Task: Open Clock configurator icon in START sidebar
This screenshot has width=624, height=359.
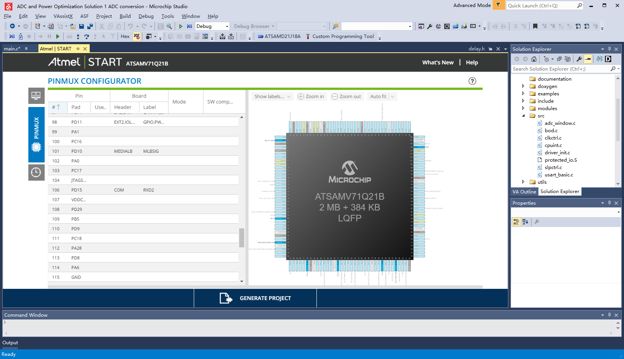Action: point(36,172)
